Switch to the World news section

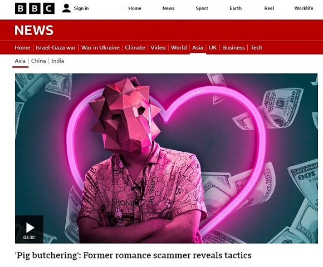pyautogui.click(x=179, y=47)
